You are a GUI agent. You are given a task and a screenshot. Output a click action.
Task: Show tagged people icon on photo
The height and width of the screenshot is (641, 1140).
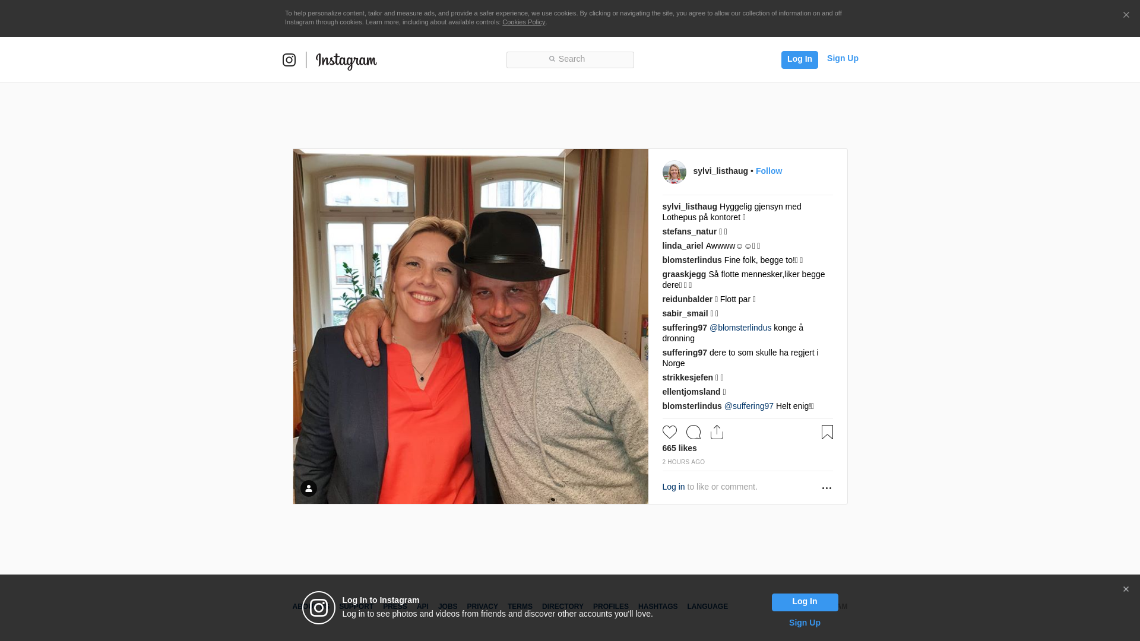[x=309, y=488]
